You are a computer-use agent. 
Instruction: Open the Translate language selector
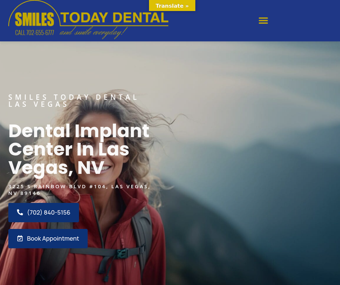point(172,5)
